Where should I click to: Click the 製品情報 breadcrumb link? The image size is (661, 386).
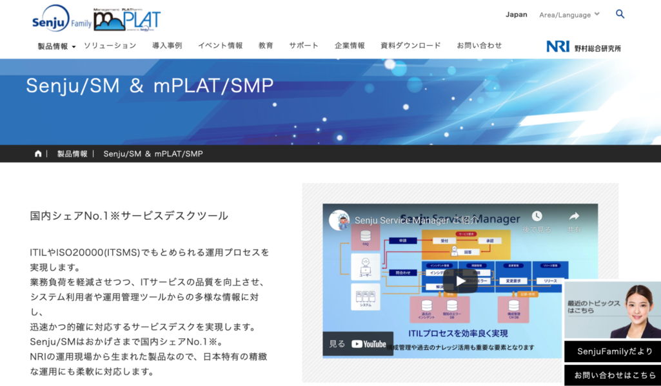pyautogui.click(x=72, y=154)
